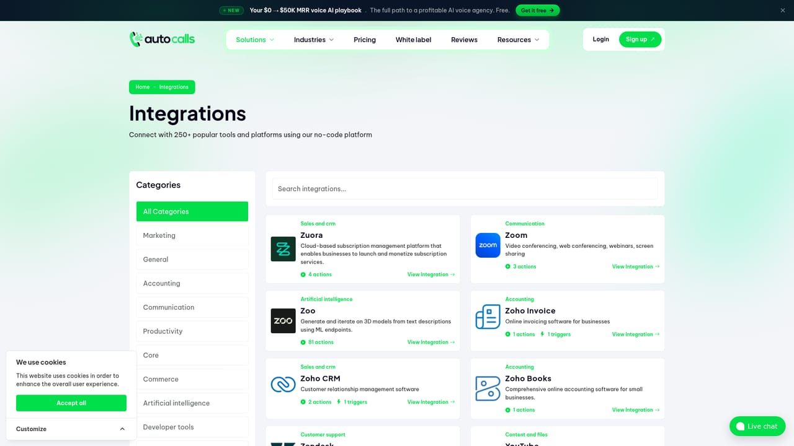The width and height of the screenshot is (794, 446).
Task: Filter by Accounting category
Action: pos(192,283)
